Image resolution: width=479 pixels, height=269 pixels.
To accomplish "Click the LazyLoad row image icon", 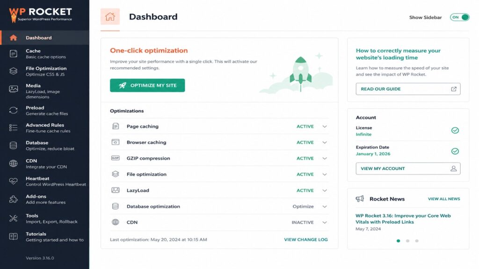I will [x=116, y=190].
